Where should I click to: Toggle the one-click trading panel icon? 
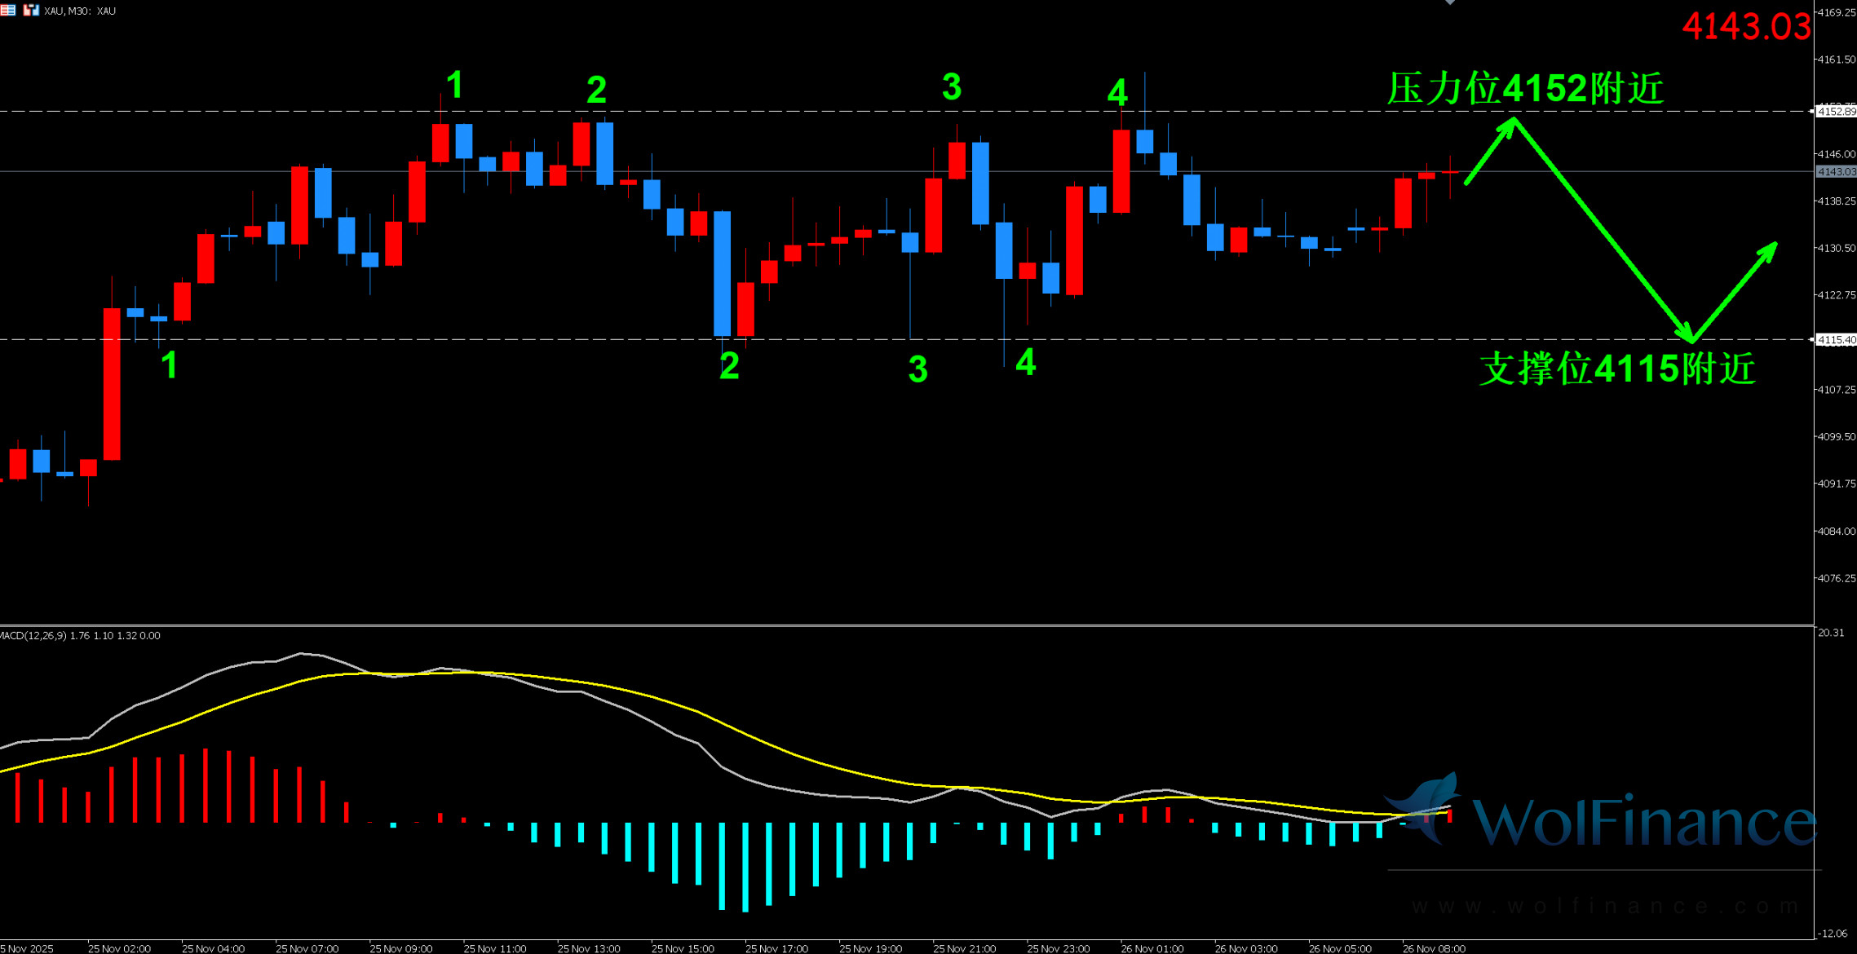[x=31, y=11]
